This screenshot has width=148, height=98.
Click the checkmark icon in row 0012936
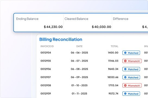[x=125, y=69]
